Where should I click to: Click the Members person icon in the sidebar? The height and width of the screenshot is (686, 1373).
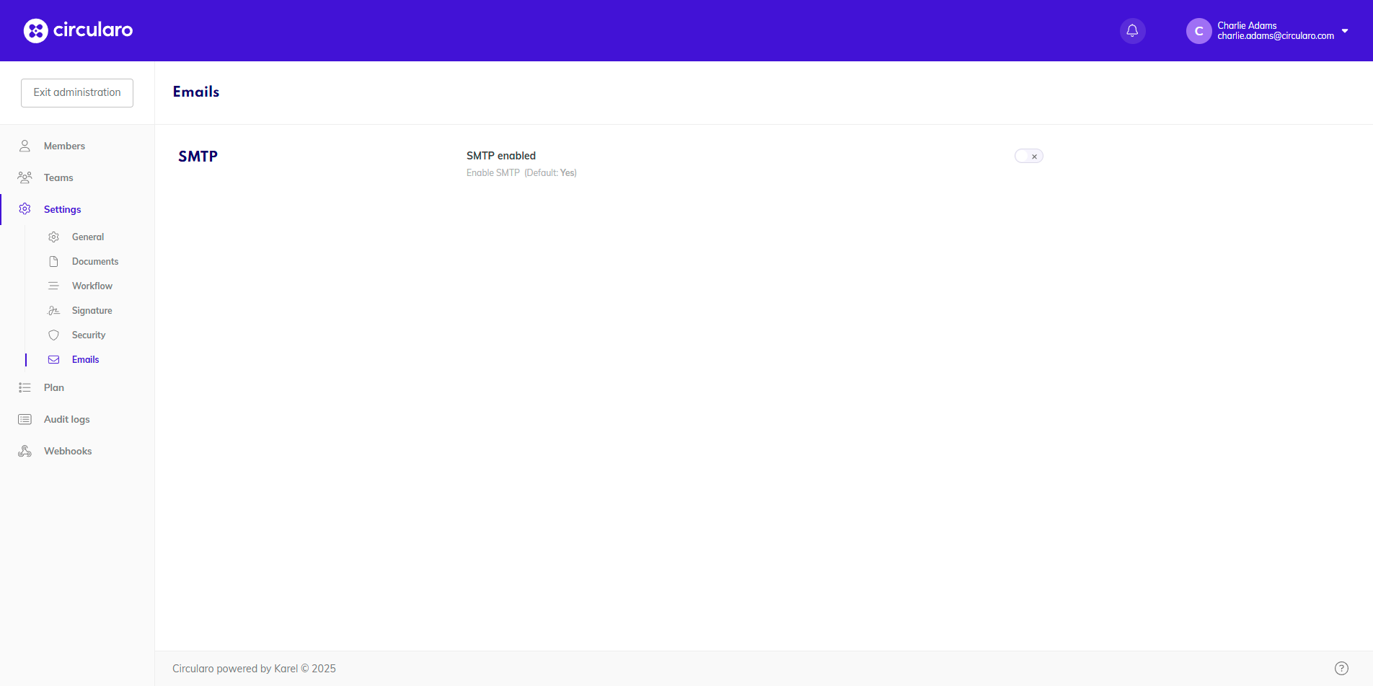pos(25,146)
